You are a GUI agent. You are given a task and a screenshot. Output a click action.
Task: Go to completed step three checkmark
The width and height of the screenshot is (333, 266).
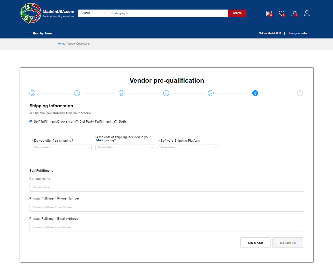pos(122,93)
